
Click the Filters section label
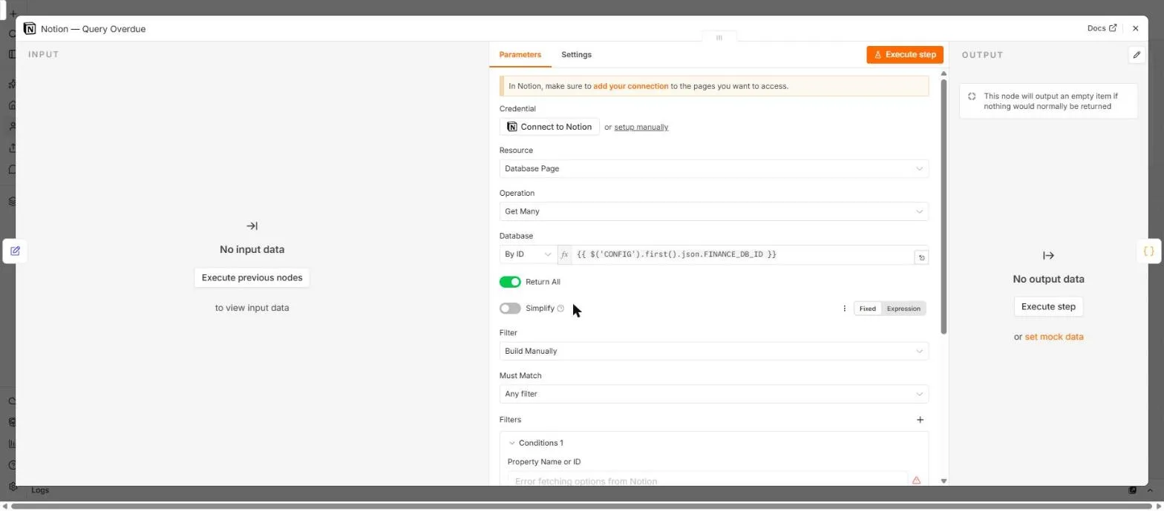pyautogui.click(x=510, y=420)
